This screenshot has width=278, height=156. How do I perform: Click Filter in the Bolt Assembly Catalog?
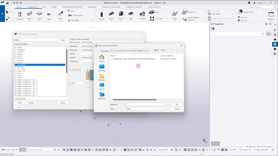[63, 40]
